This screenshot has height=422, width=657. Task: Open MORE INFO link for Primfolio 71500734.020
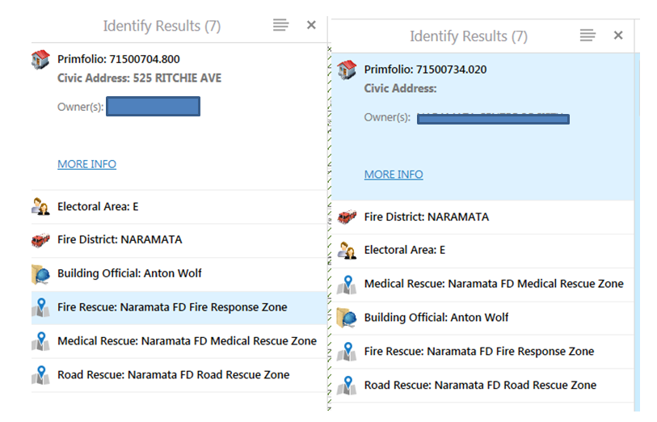(394, 175)
